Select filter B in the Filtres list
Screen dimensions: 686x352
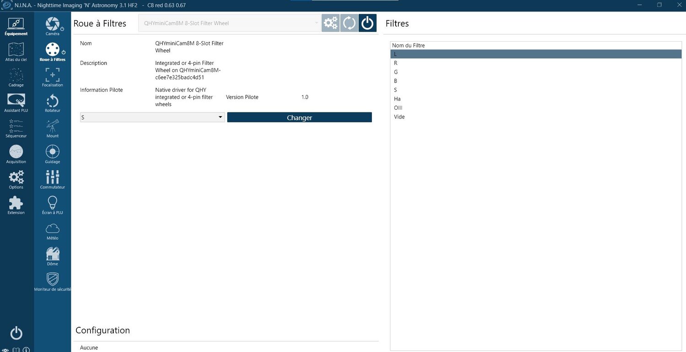(x=536, y=81)
